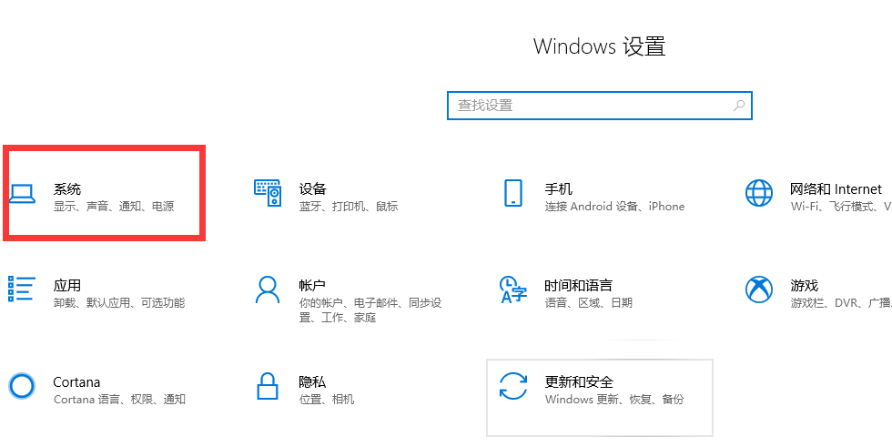Open the 系统 laptop icon
The height and width of the screenshot is (447, 892).
(x=22, y=193)
